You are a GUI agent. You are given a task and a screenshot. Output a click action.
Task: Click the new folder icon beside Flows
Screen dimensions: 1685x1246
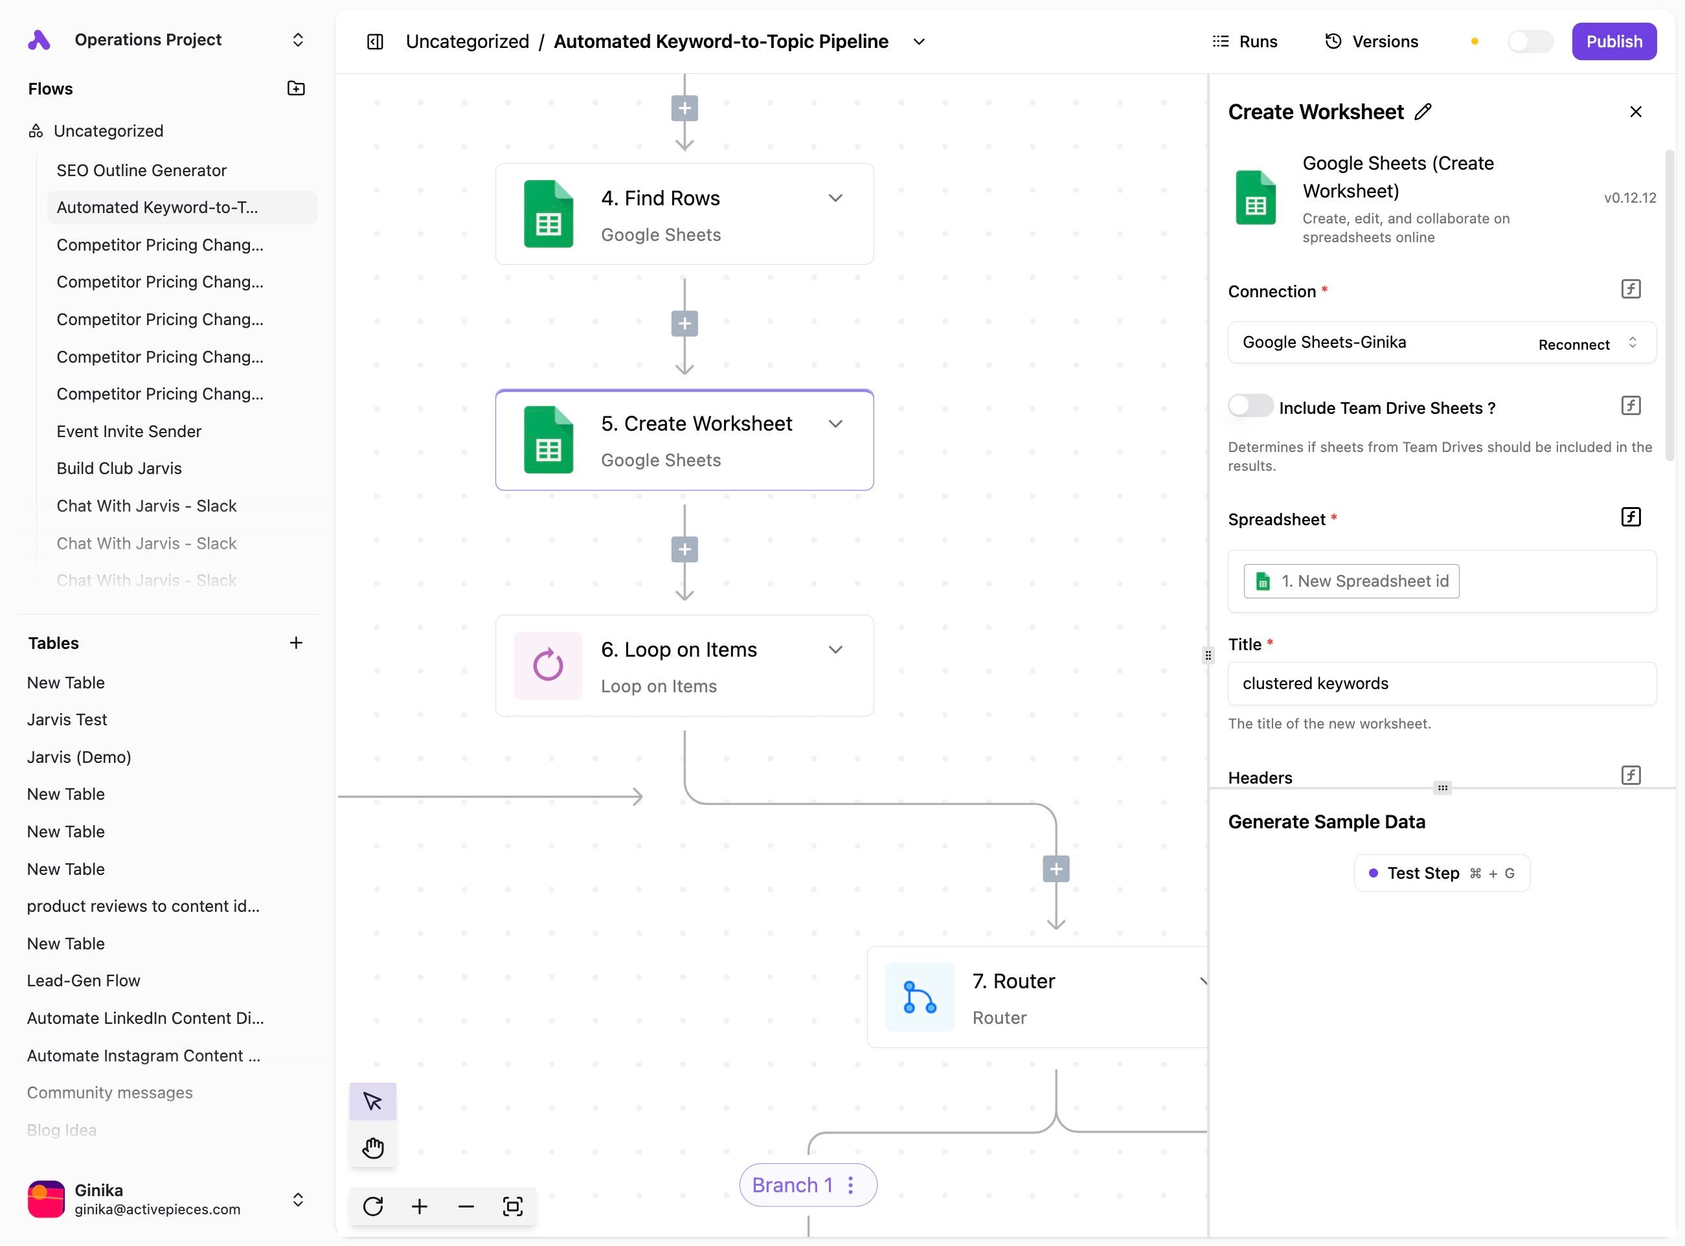296,88
